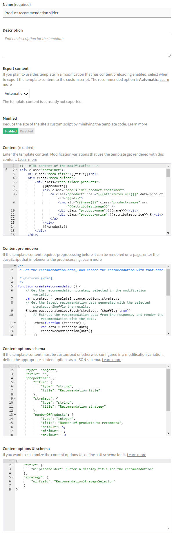Set Minified to Disabled
This screenshot has width=174, height=534.
pyautogui.click(x=26, y=131)
